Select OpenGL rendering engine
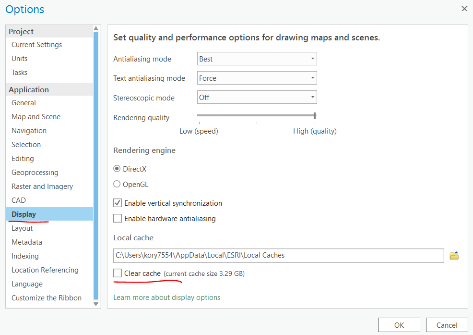This screenshot has width=473, height=335. [117, 184]
